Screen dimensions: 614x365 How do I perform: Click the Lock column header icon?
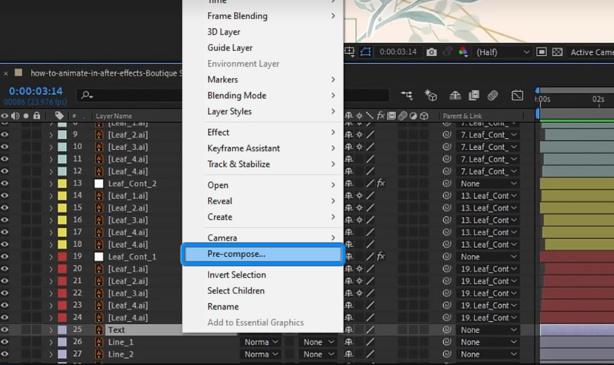coord(37,116)
